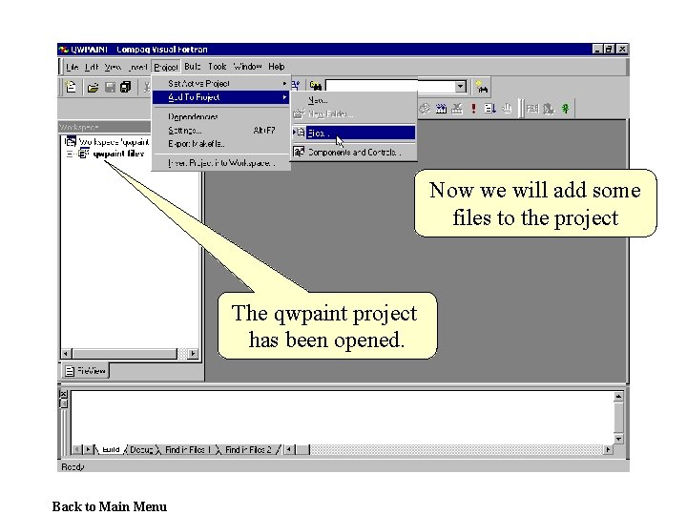This screenshot has width=687, height=515.
Task: Open the Window menu
Action: 247,67
